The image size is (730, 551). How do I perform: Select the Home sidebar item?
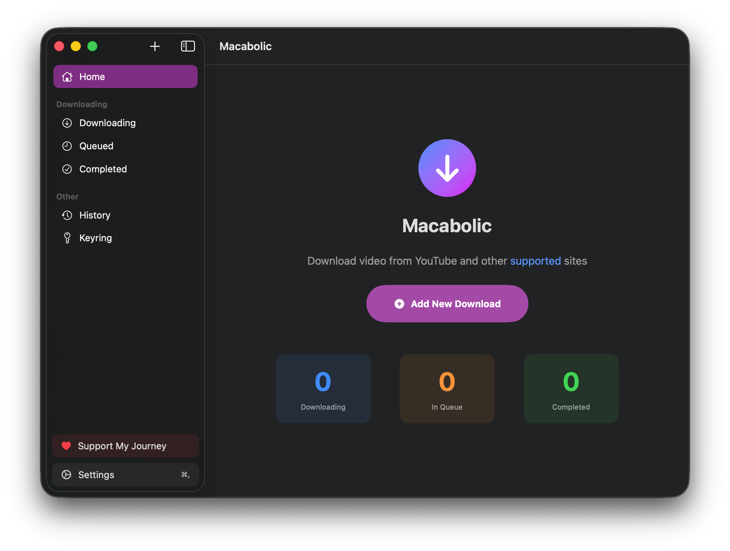[x=125, y=76]
